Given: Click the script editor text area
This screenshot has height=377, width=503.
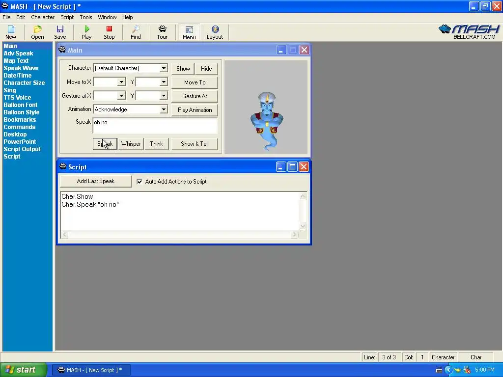Looking at the screenshot, I should pos(180,211).
